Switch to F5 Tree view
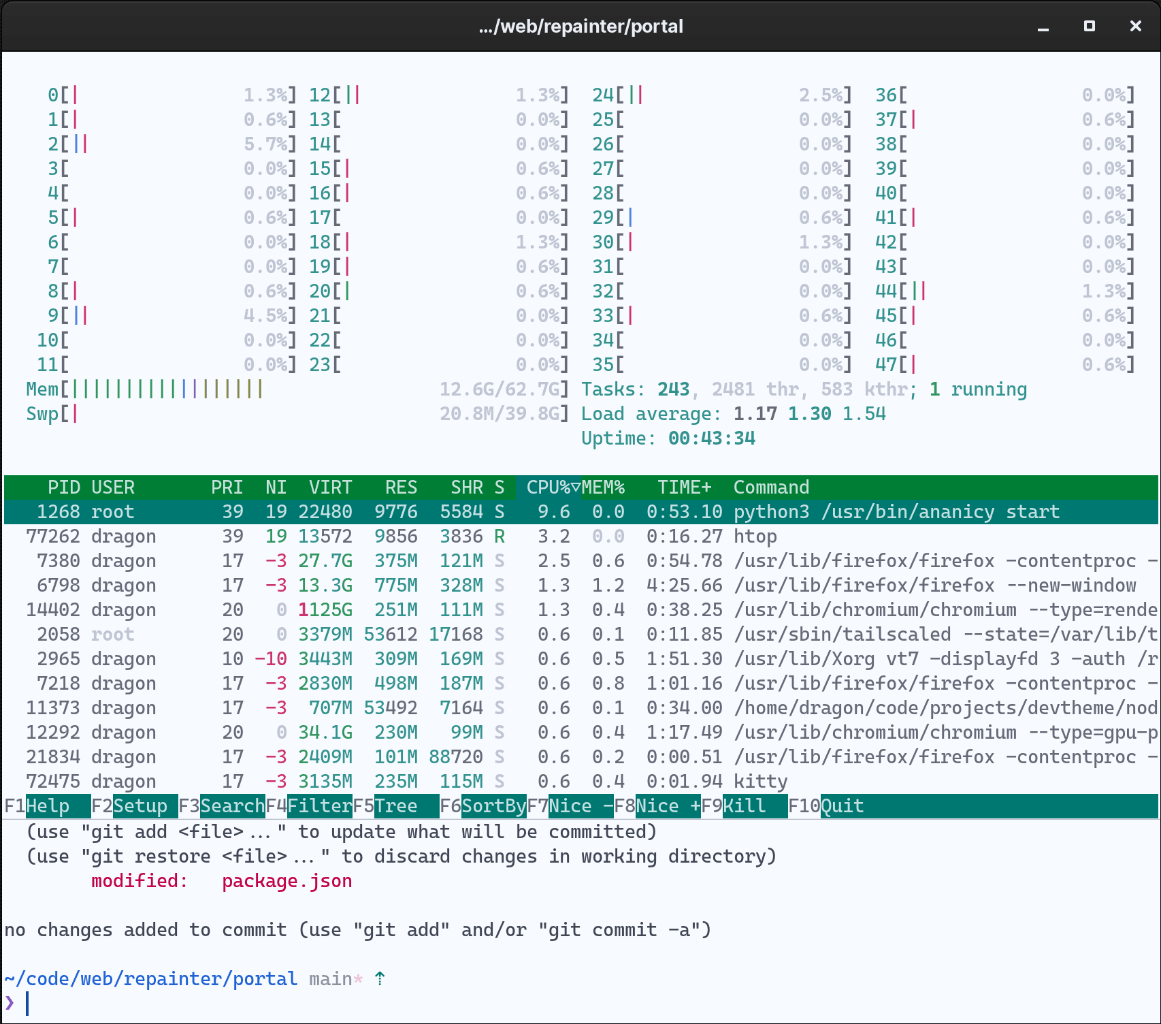The width and height of the screenshot is (1161, 1024). click(x=396, y=806)
